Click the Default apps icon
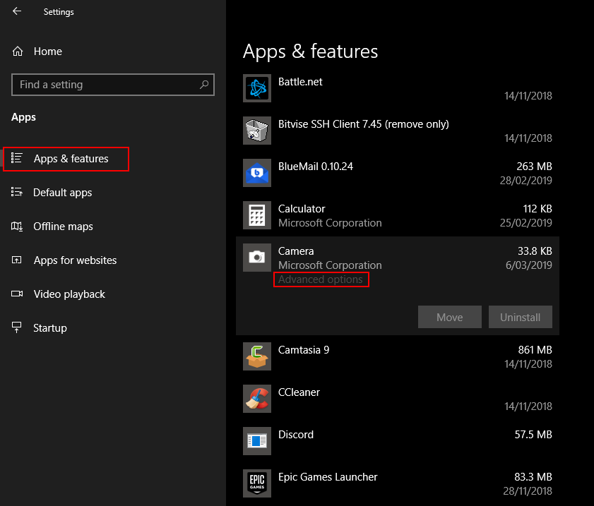 pyautogui.click(x=17, y=192)
